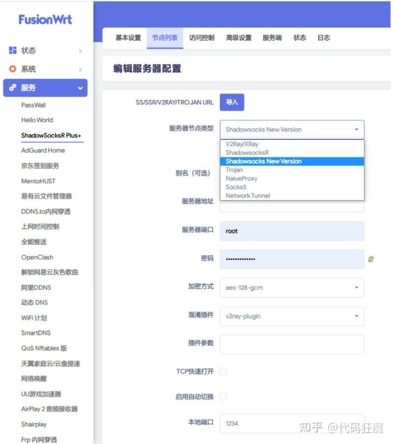The width and height of the screenshot is (393, 444).
Task: Choose Shadowsocks New Version option
Action: tap(292, 161)
